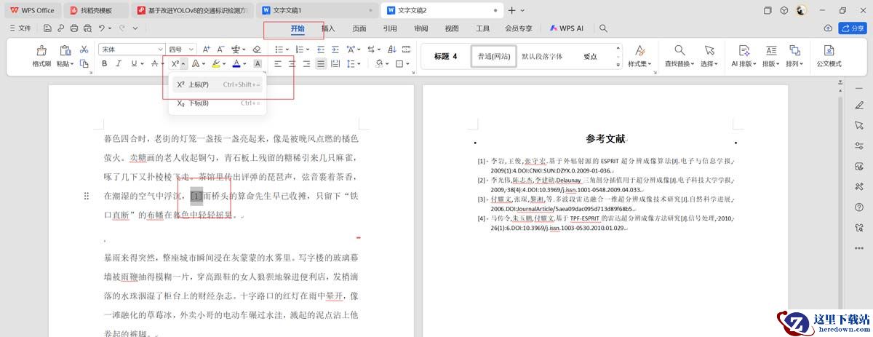Screen dimensions: 873x337
Task: Click the Select (选择) cursor icon
Action: tap(709, 50)
